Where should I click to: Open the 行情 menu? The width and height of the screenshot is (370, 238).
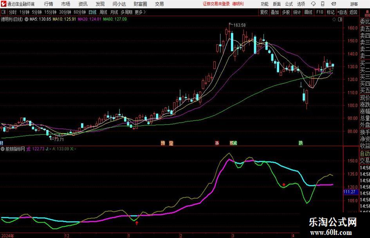pyautogui.click(x=49, y=4)
